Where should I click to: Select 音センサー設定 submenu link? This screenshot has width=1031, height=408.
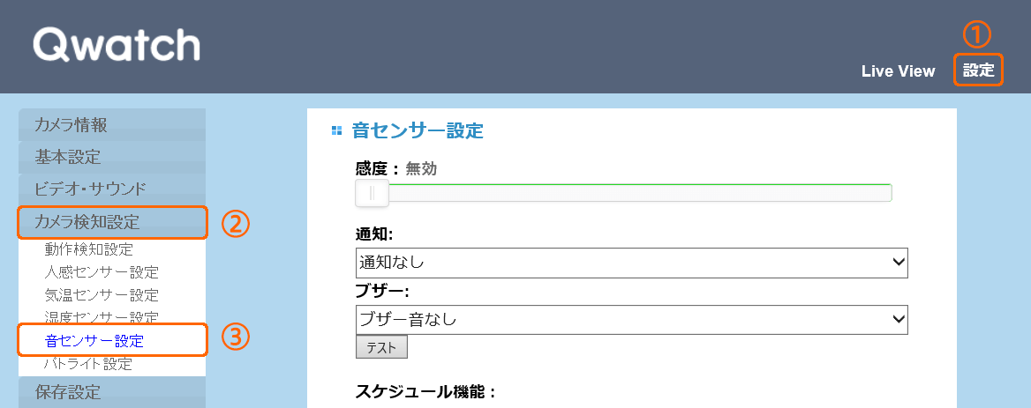tap(94, 340)
